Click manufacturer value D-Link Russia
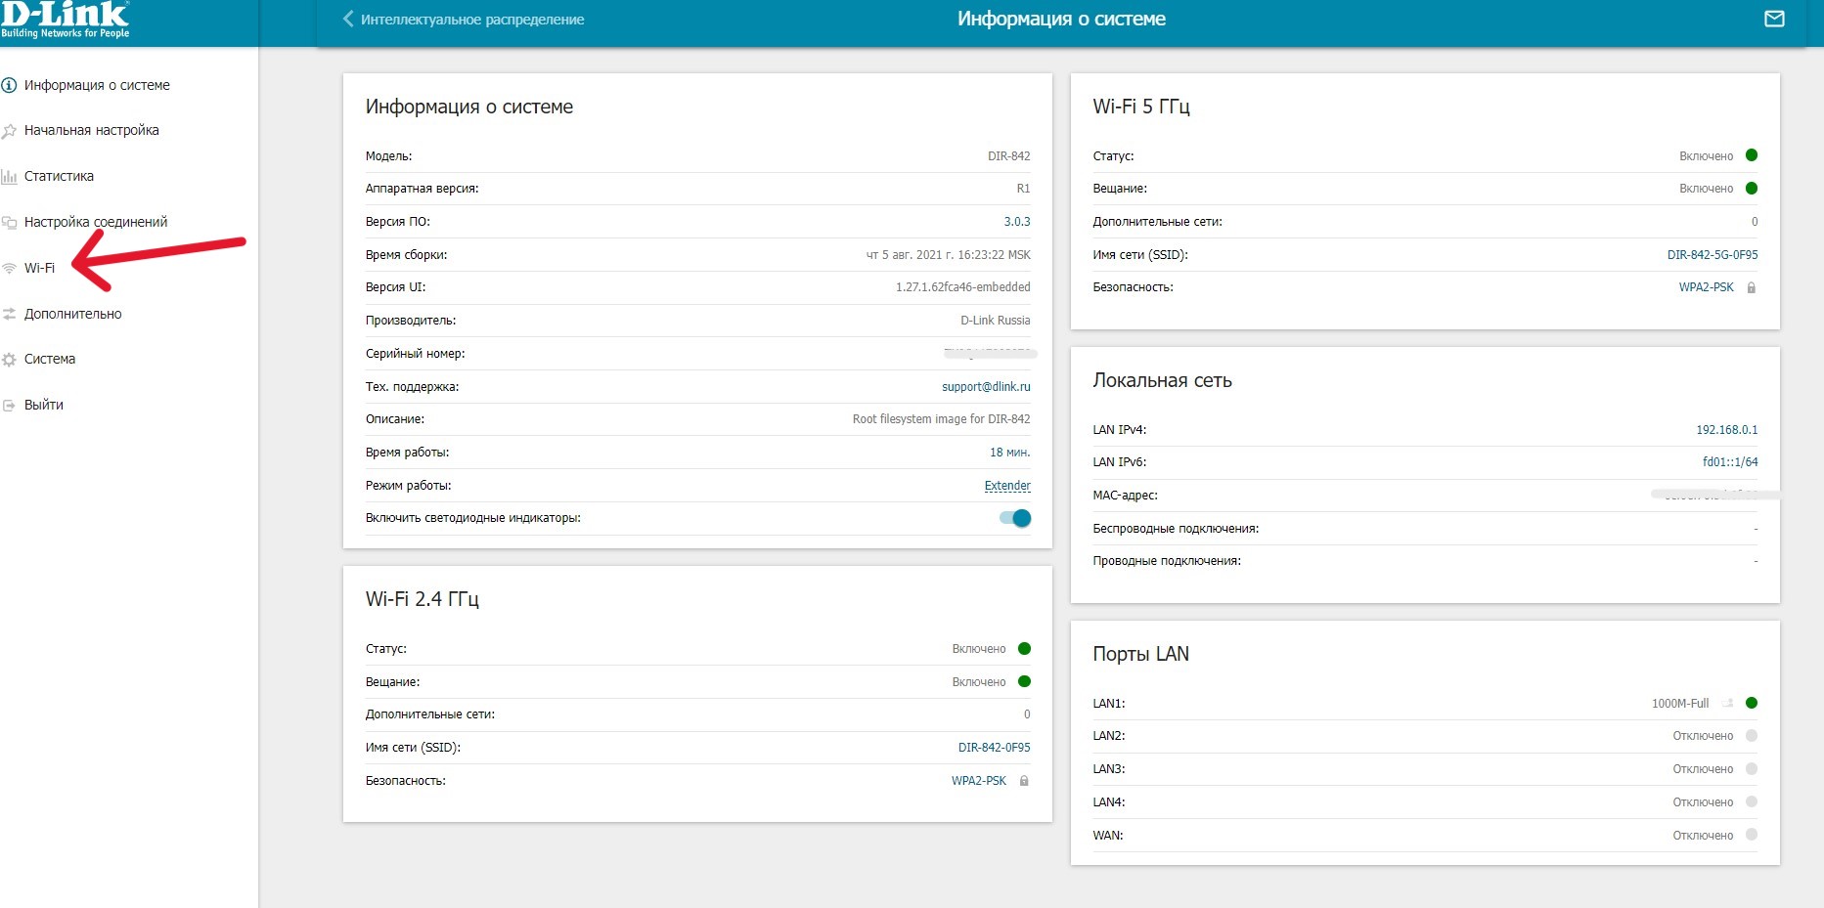This screenshot has width=1824, height=908. (x=996, y=321)
